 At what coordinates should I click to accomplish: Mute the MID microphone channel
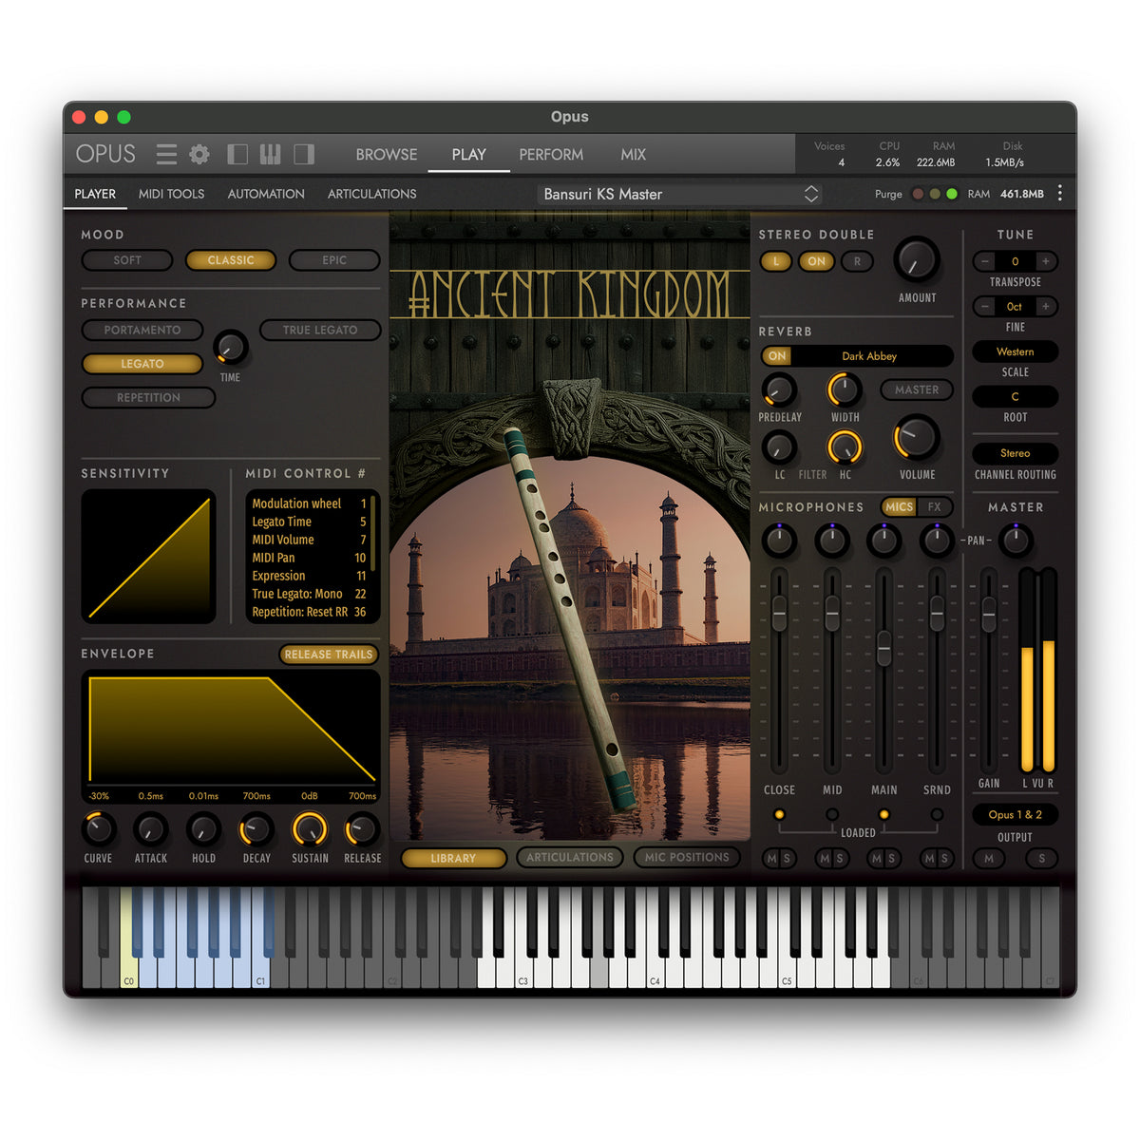point(825,858)
